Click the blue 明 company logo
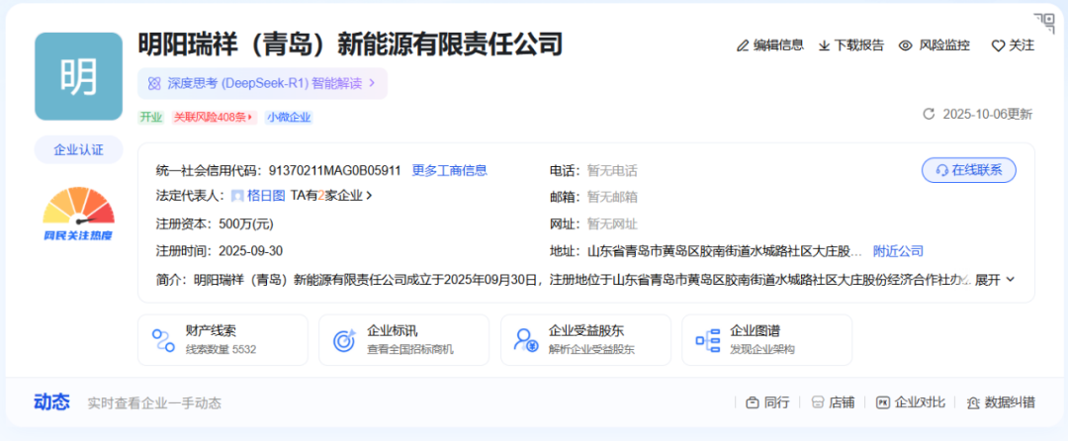This screenshot has height=441, width=1068. [x=78, y=76]
